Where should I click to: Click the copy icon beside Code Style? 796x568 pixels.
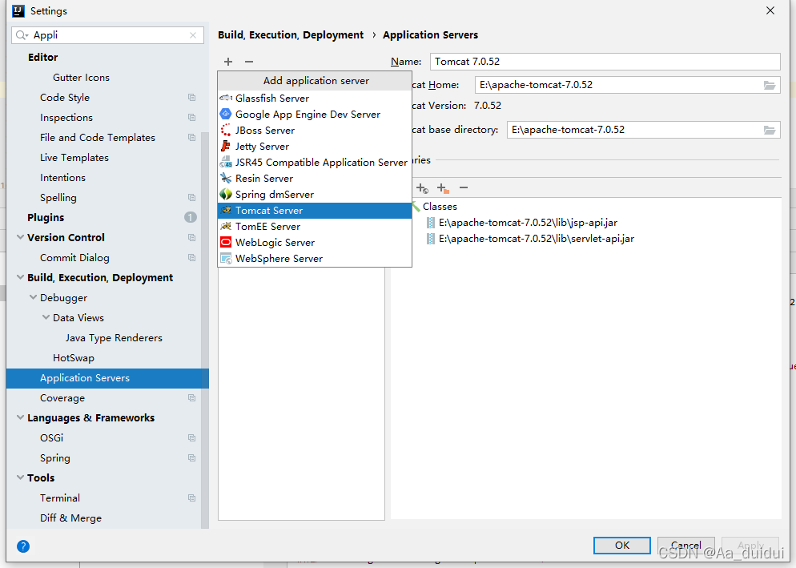point(191,98)
